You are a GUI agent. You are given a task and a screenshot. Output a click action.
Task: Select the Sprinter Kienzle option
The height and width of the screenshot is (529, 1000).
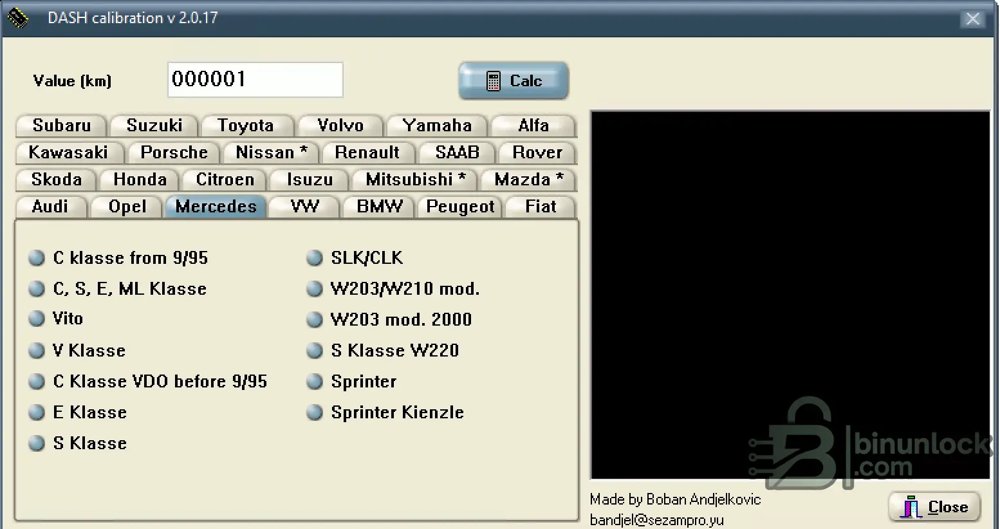point(315,413)
